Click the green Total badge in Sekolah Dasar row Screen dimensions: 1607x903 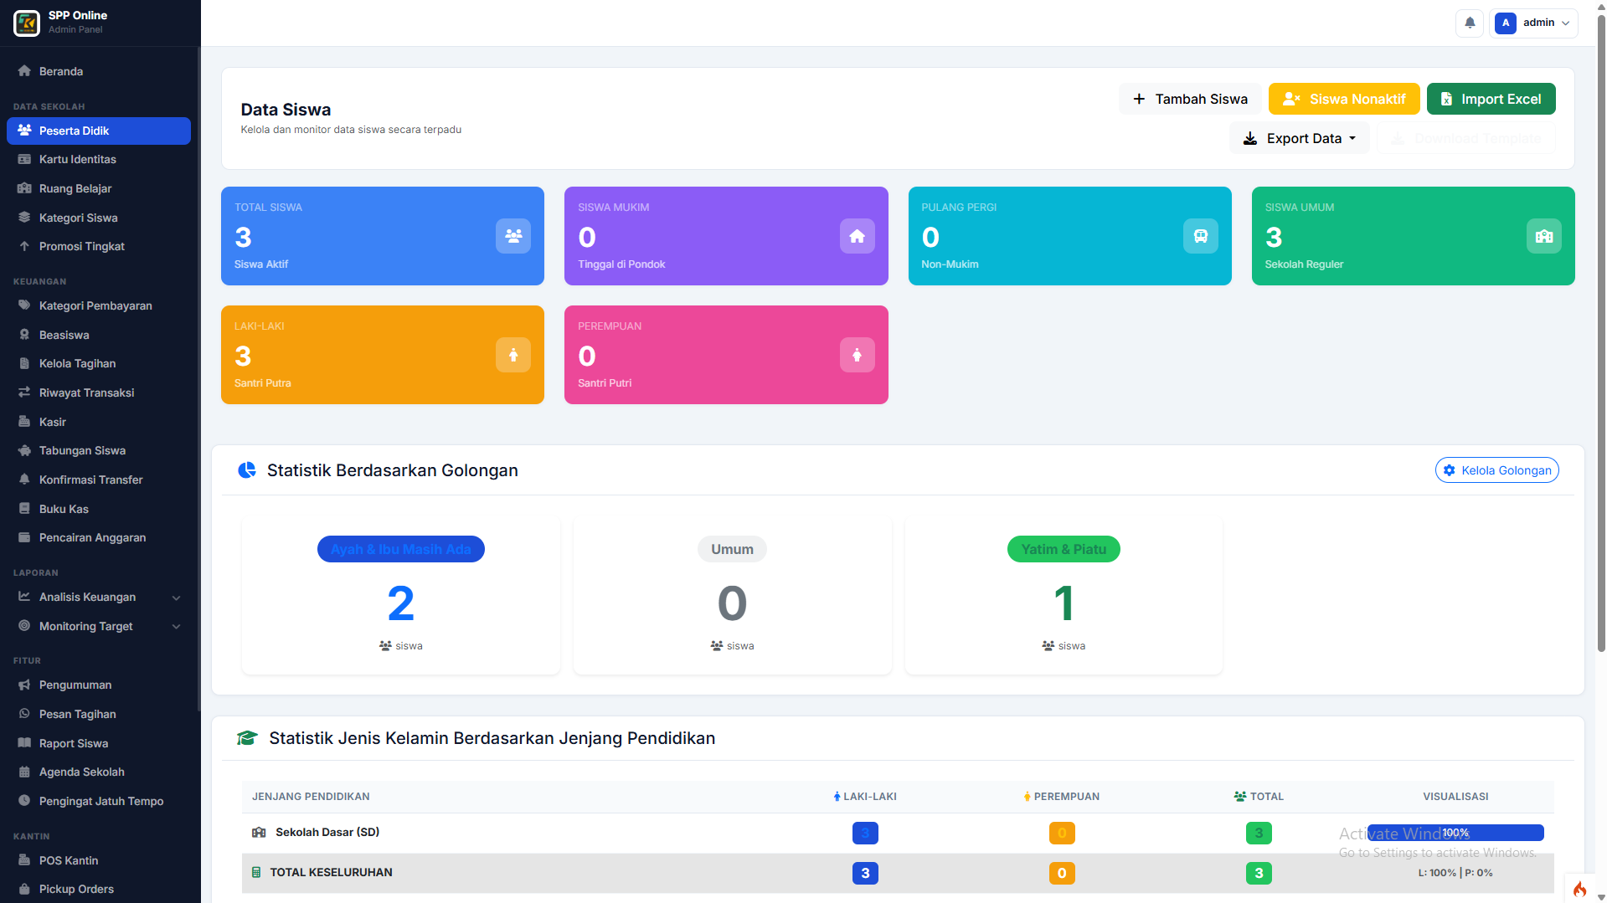pos(1259,833)
